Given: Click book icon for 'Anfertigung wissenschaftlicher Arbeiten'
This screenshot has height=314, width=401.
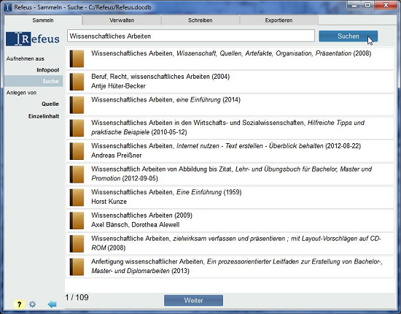Looking at the screenshot, I should pyautogui.click(x=77, y=267).
